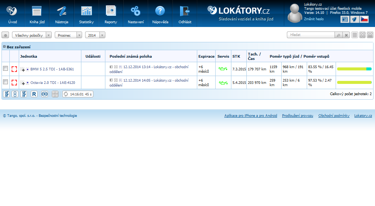Screen dimensions: 375x206
Task: Switch to the list view layout icon
Action: (355, 35)
